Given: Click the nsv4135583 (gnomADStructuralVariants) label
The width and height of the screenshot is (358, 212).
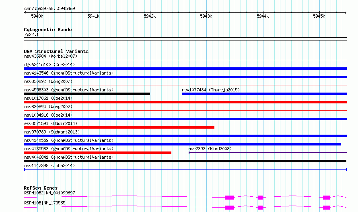Looking at the screenshot, I should click(69, 149).
